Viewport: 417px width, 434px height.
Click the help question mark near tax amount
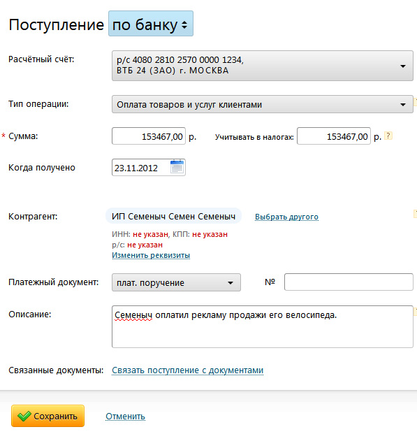388,136
